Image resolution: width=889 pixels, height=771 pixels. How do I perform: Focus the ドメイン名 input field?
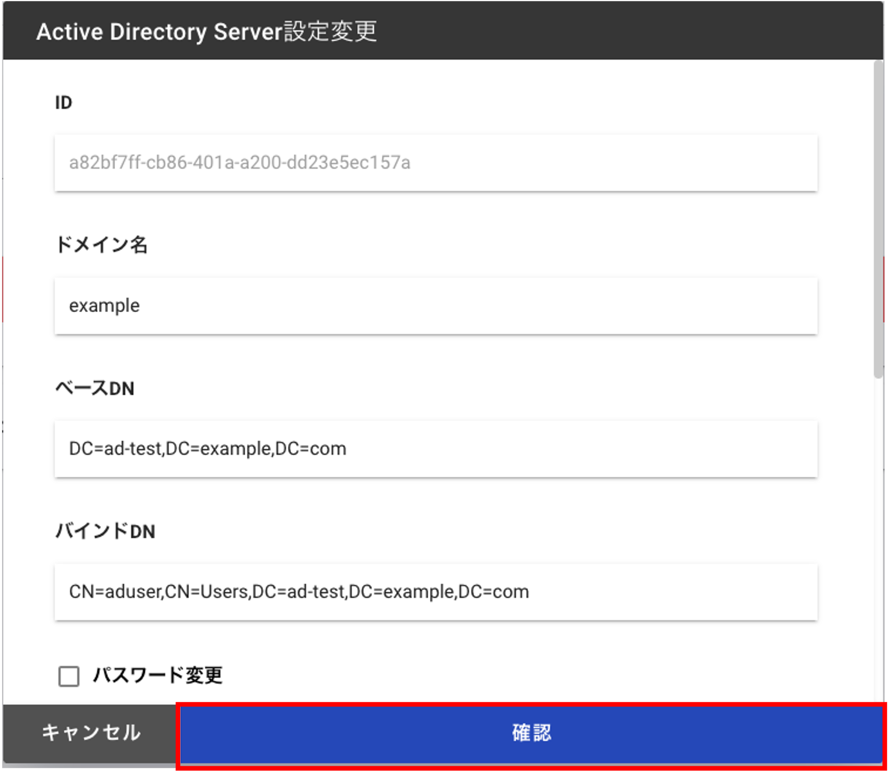pos(436,306)
